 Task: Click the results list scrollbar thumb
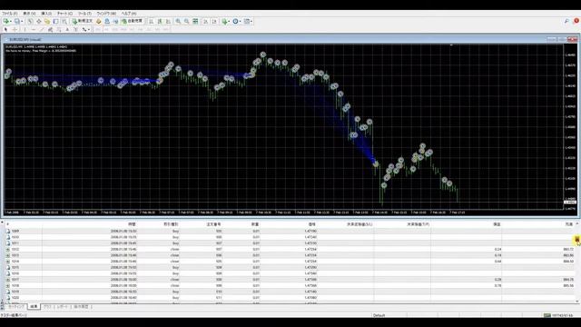click(577, 239)
